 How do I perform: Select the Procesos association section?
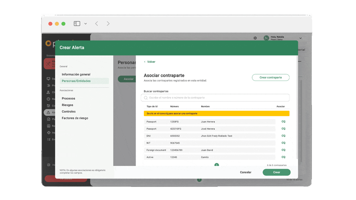pyautogui.click(x=68, y=98)
